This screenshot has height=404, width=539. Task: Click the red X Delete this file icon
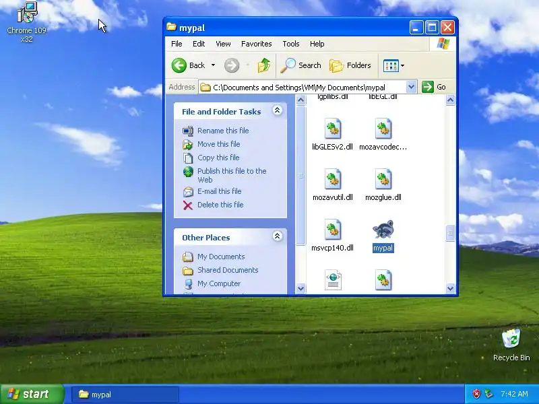click(188, 205)
